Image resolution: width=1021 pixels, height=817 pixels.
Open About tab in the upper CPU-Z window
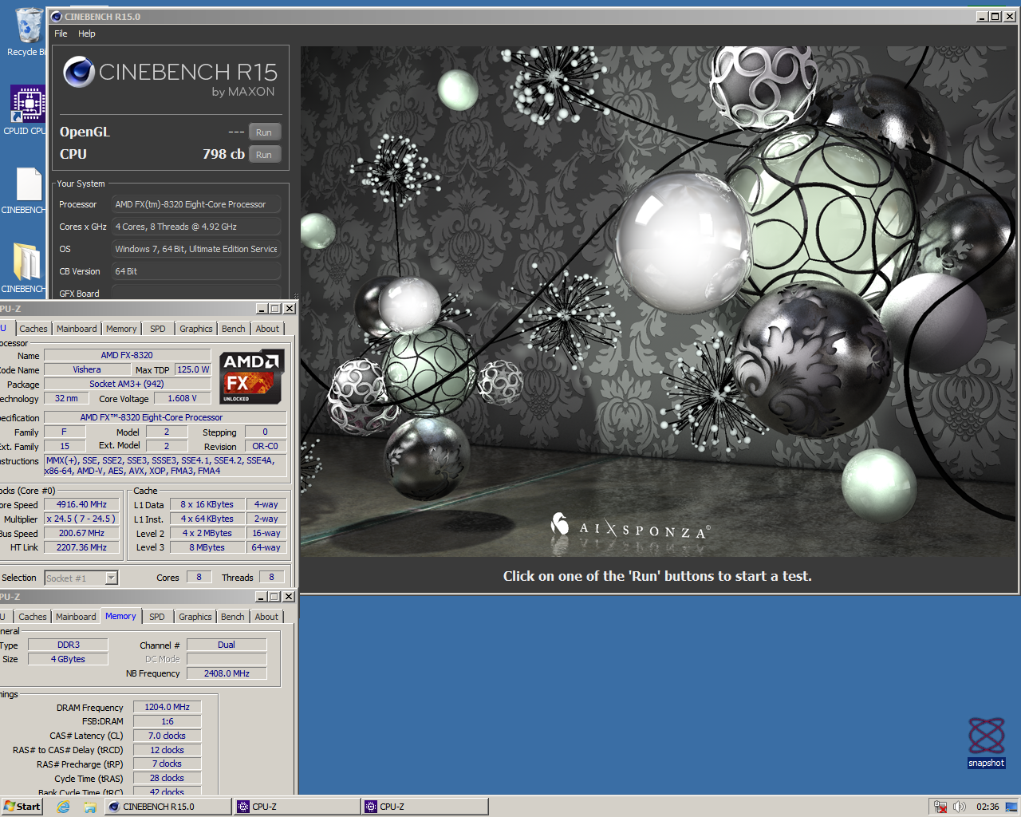pos(267,329)
